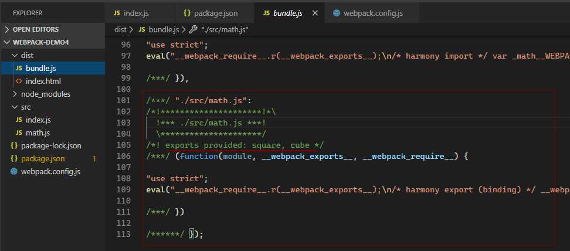570x251 pixels.
Task: Click the braces icon on package.json tab
Action: coord(187,13)
